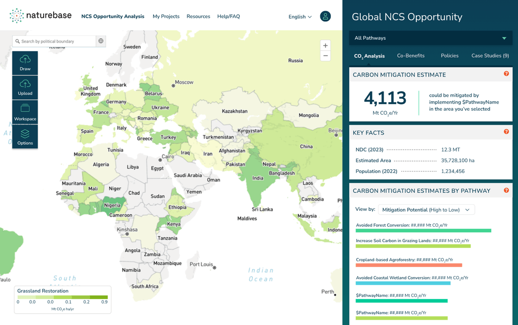Switch to the CO2 Analysis tab

(x=369, y=56)
